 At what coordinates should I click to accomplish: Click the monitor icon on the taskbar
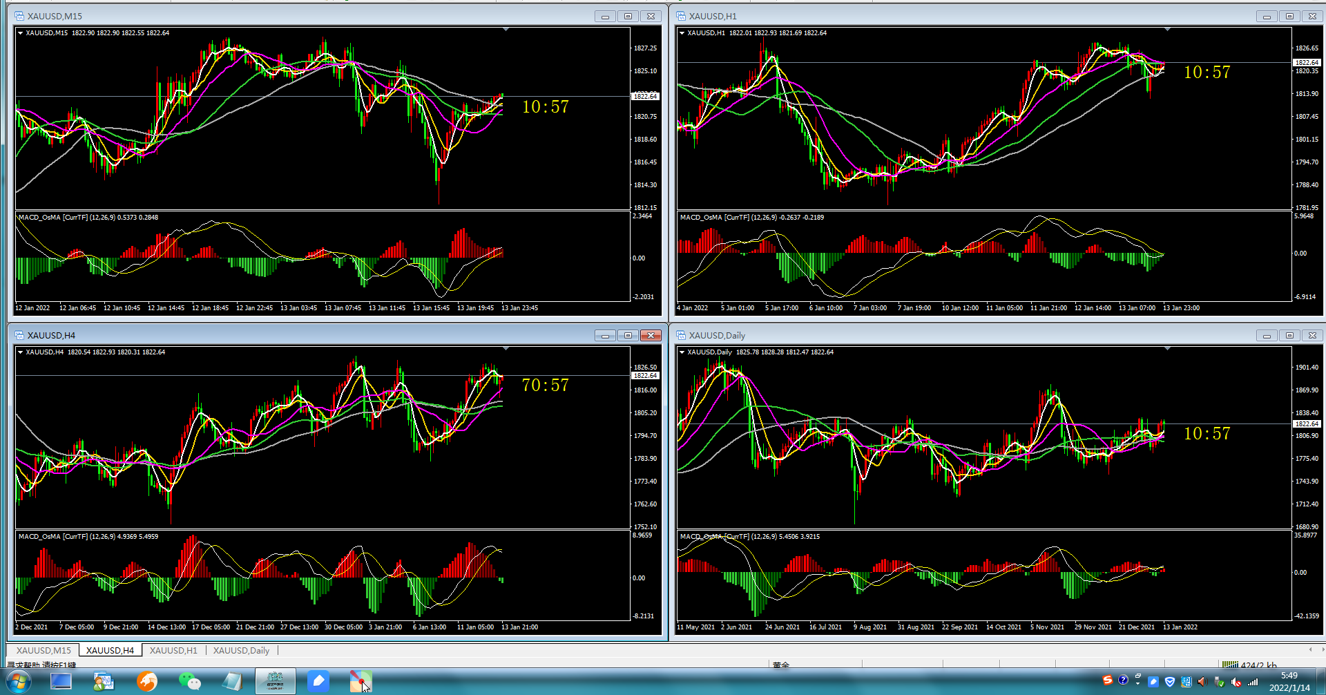pos(61,681)
